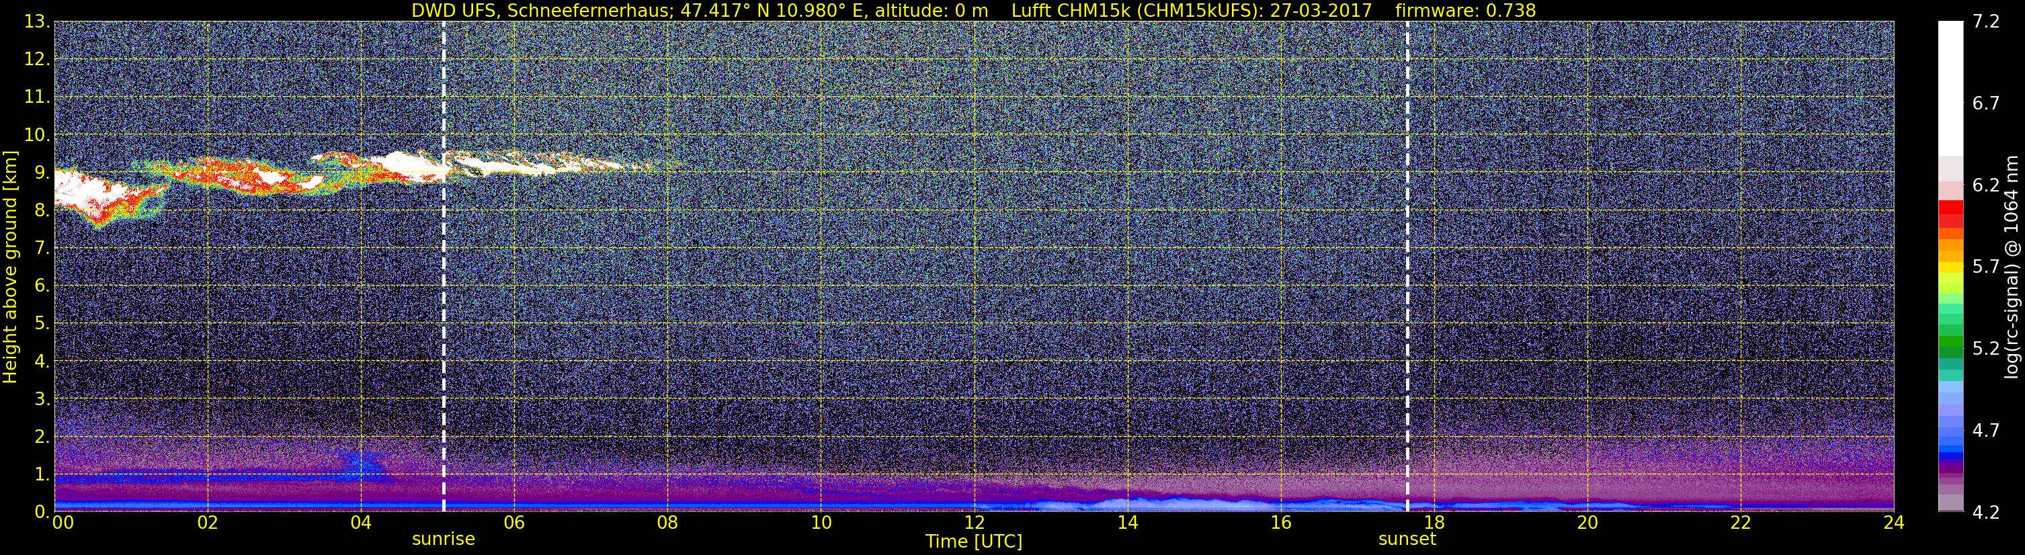Click the '1.' height tick label
The width and height of the screenshot is (2025, 555).
41,475
